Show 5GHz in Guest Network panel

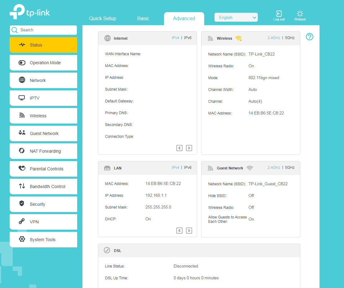coord(290,167)
